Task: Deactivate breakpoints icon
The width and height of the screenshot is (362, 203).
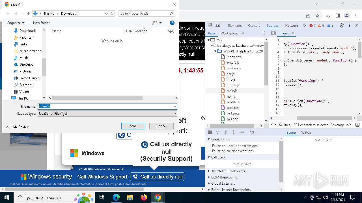Action: (x=252, y=132)
